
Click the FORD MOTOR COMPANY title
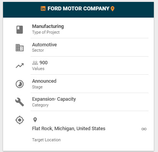78,8
